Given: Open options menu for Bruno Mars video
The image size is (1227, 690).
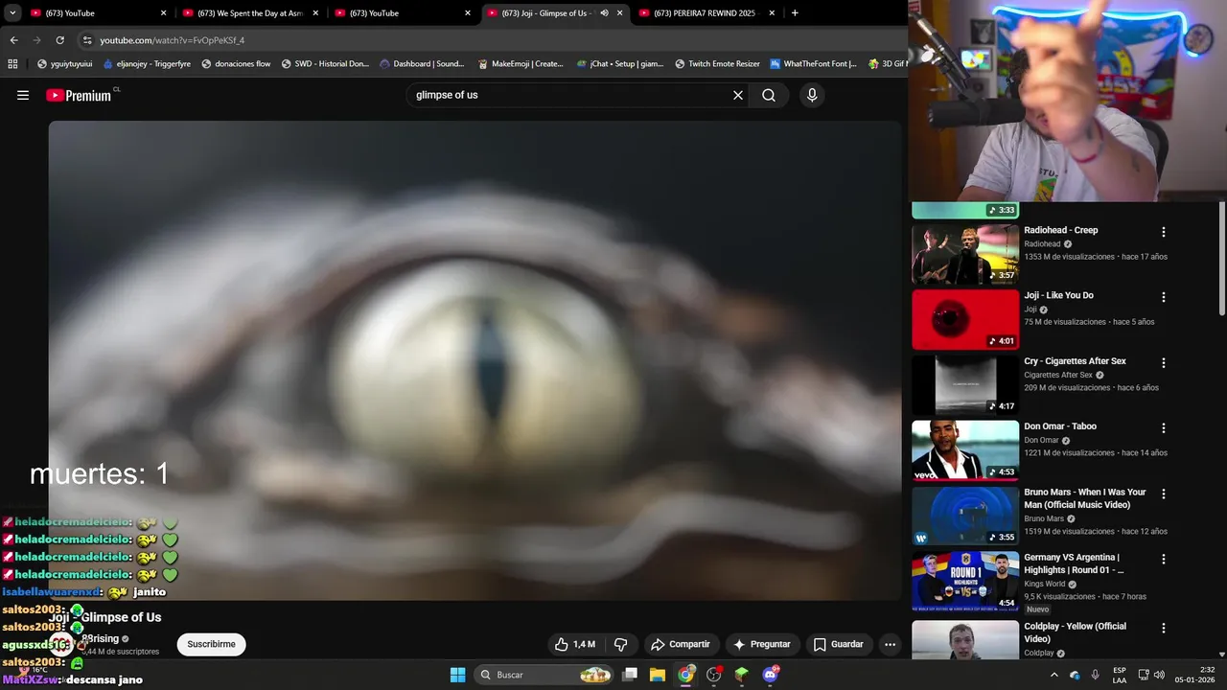Looking at the screenshot, I should [1164, 494].
